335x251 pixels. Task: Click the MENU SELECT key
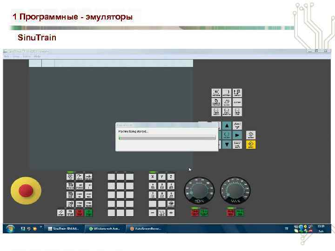coord(216,112)
